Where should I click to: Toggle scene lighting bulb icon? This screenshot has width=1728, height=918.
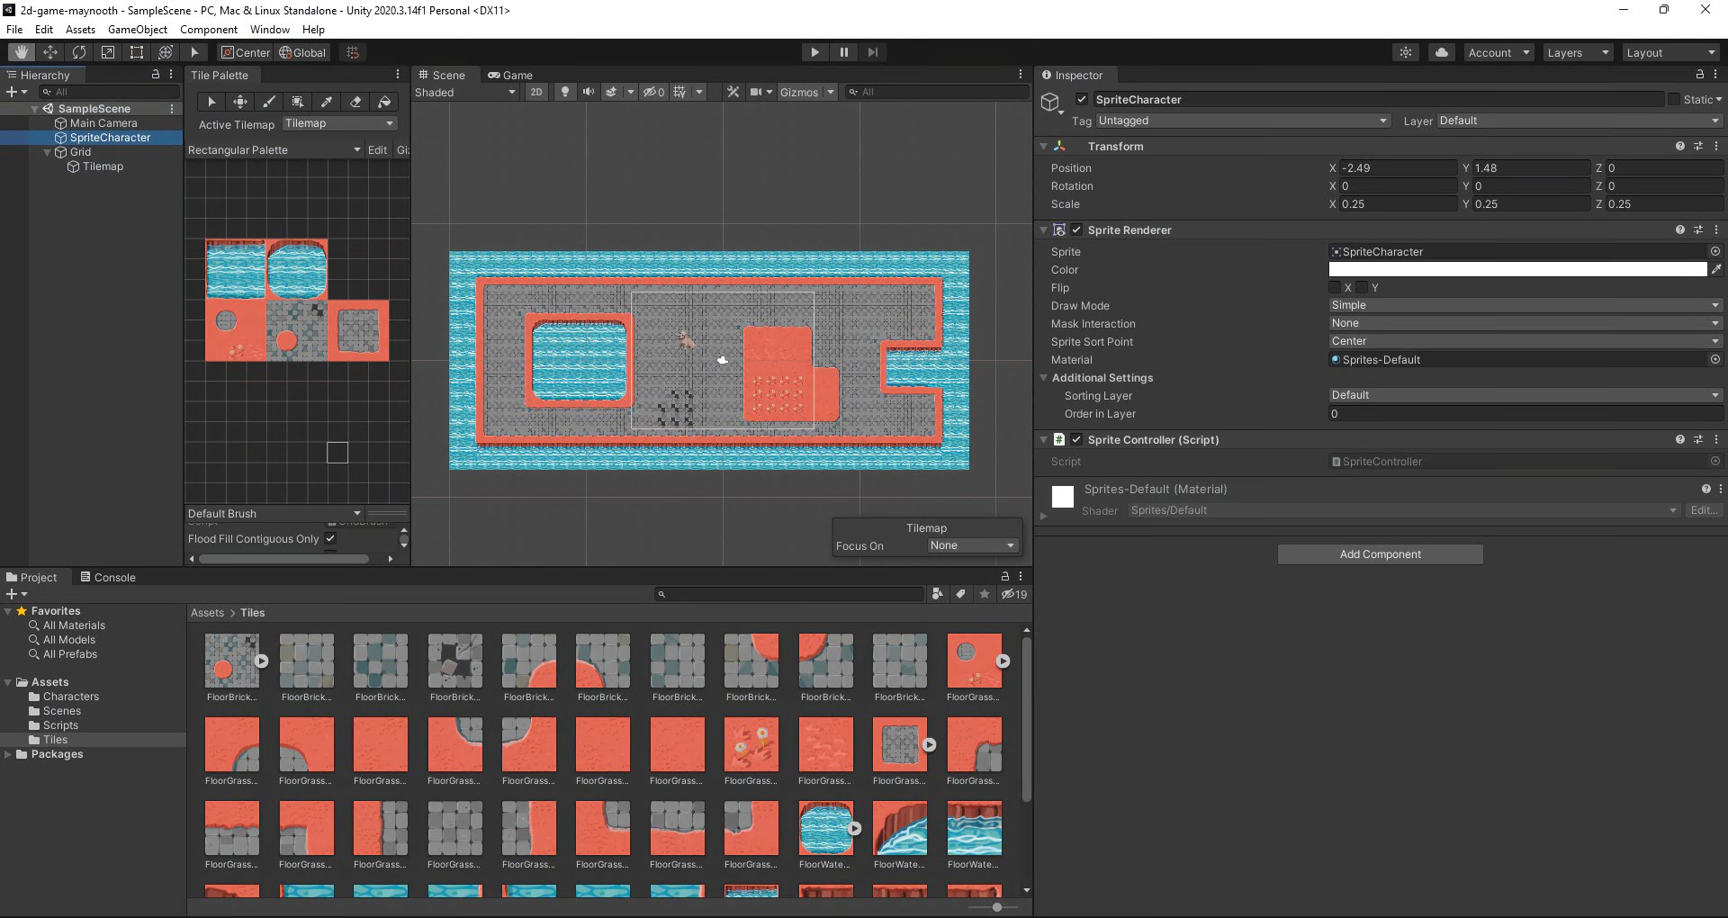point(565,92)
